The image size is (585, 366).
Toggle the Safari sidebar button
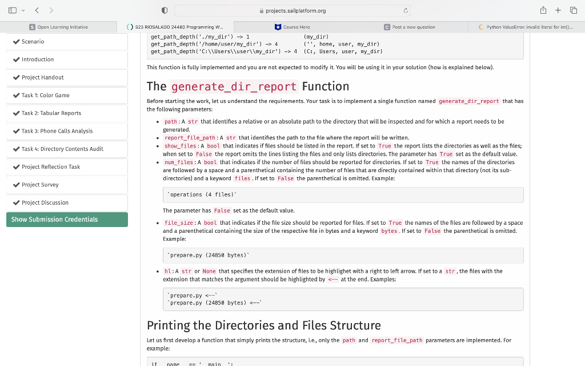pyautogui.click(x=11, y=10)
